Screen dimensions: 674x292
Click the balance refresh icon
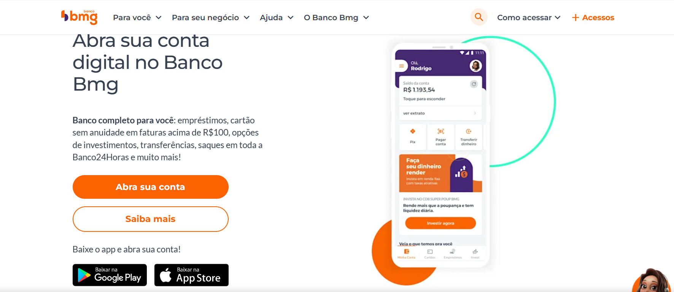pos(474,84)
